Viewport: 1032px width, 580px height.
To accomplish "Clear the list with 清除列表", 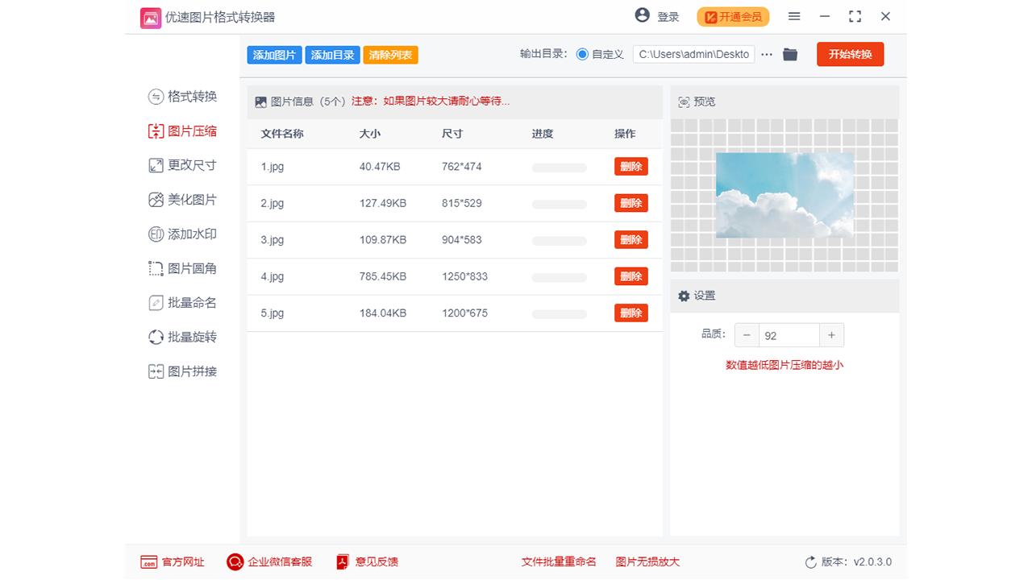I will tap(390, 54).
